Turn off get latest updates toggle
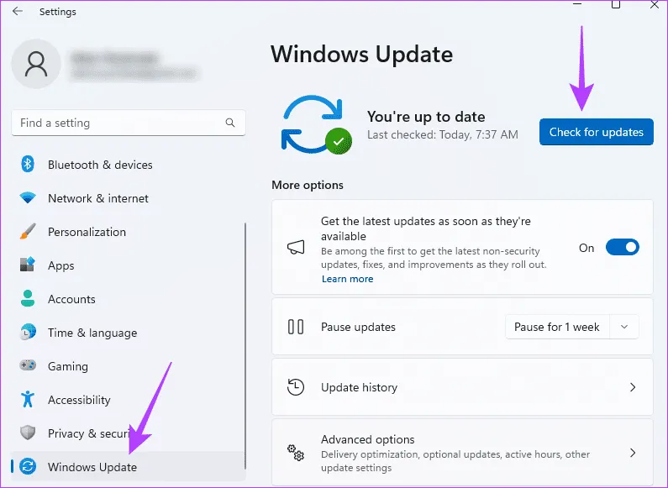Image resolution: width=668 pixels, height=488 pixels. (x=622, y=248)
